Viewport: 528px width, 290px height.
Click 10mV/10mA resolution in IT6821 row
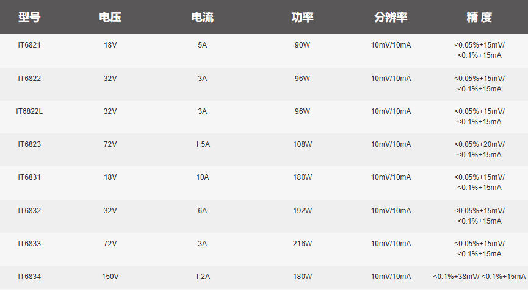tap(391, 45)
